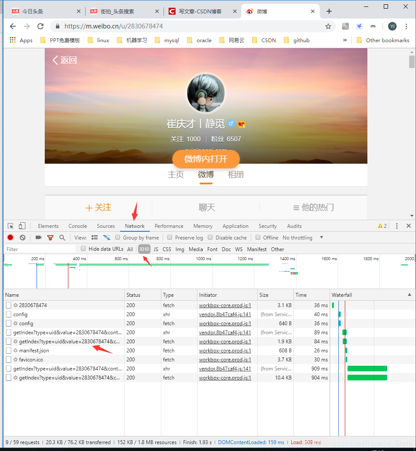Click the page vertical scrollbar thumb
The width and height of the screenshot is (416, 451).
coord(412,62)
